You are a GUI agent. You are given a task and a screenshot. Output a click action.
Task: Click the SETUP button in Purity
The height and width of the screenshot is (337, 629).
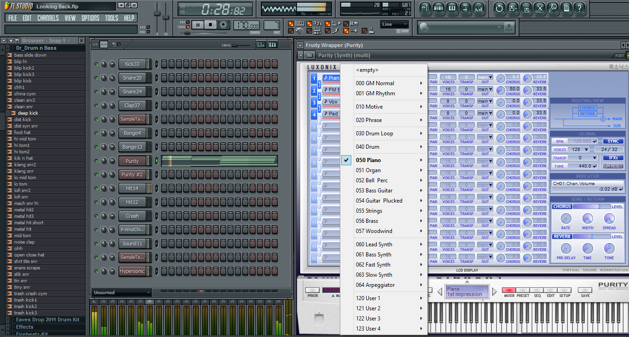coord(564,291)
